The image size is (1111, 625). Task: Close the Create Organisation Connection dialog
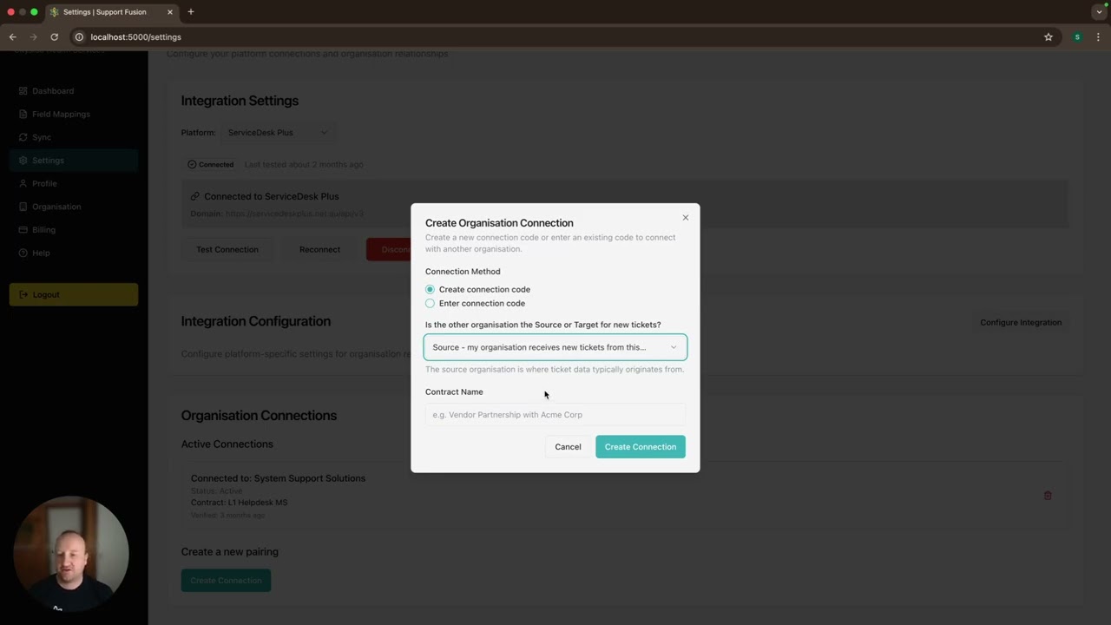686,218
